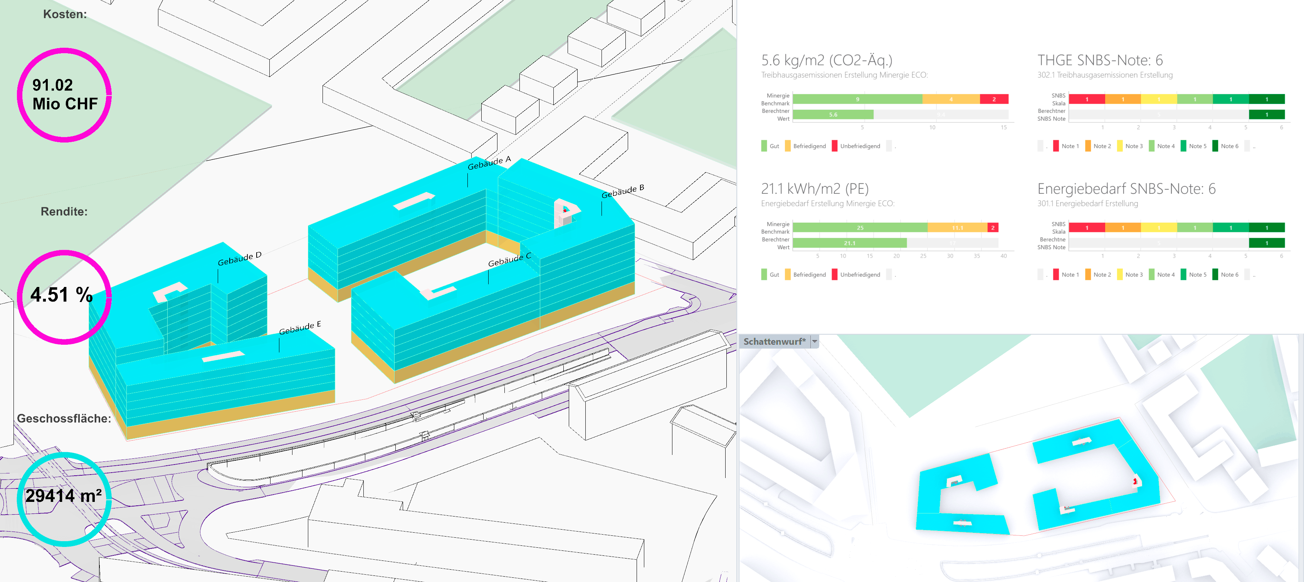Screen dimensions: 1304x582
Task: Expand the Schattenwurf view options
Action: point(815,341)
